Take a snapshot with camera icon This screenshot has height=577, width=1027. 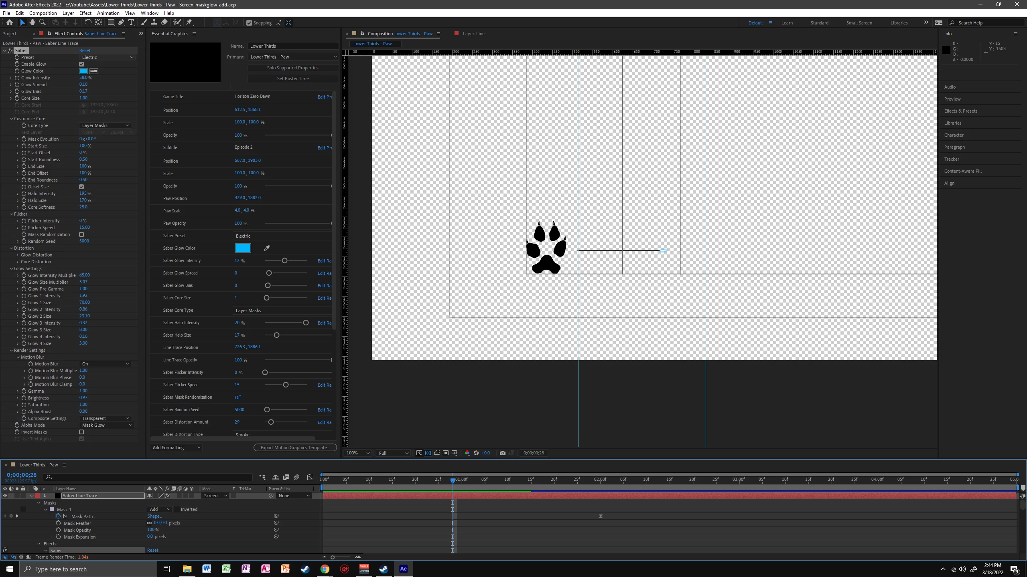tap(502, 453)
